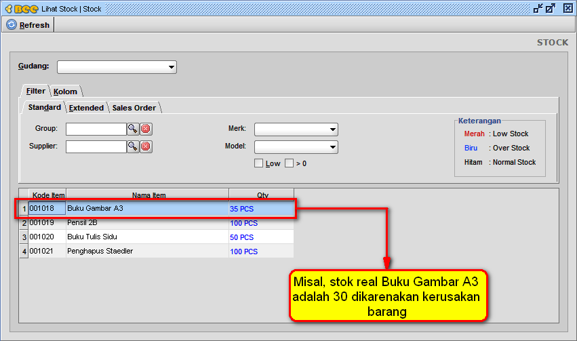Click the Group input field
This screenshot has width=577, height=341.
point(96,129)
